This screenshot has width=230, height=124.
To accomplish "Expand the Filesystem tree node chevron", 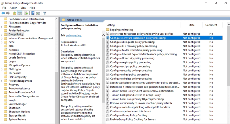I will 2,27.
